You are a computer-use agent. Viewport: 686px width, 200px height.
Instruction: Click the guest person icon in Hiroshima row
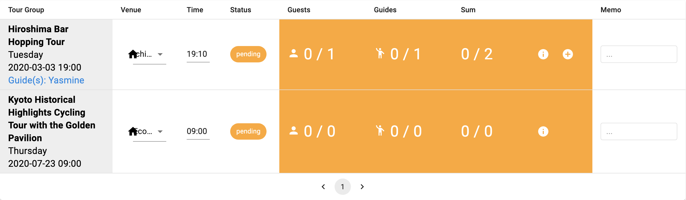pyautogui.click(x=293, y=53)
